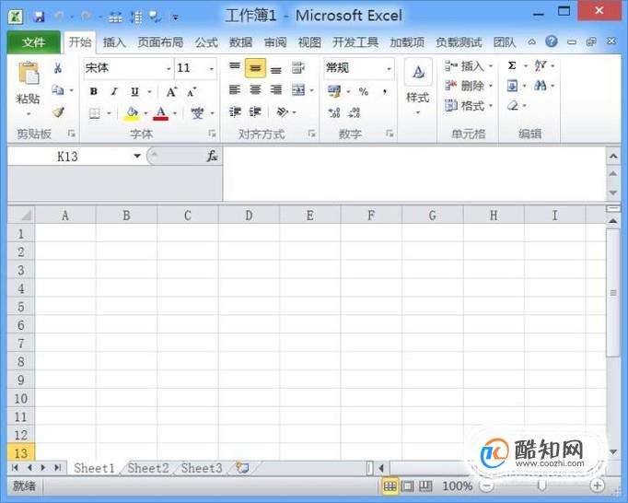Viewport: 628px width, 503px height.
Task: Toggle Top Align
Action: tap(235, 67)
